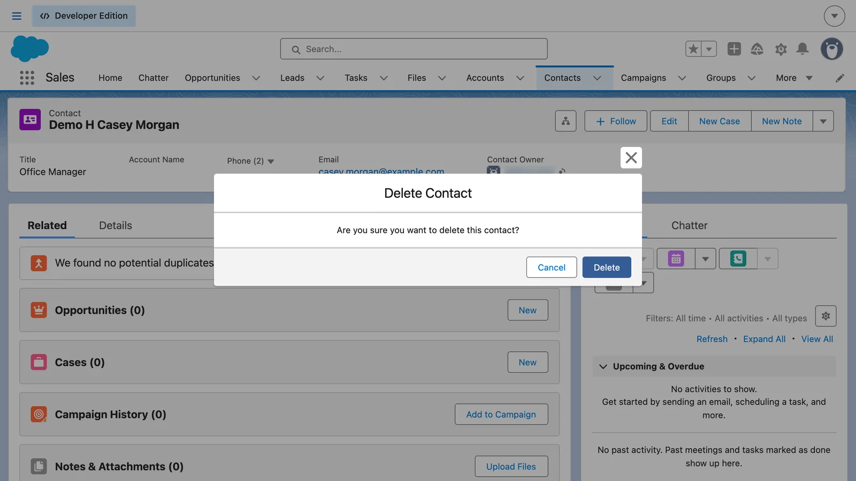
Task: Focus the global Search field
Action: click(x=414, y=49)
